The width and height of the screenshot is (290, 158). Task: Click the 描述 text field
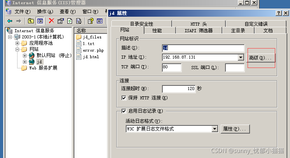click(203, 48)
